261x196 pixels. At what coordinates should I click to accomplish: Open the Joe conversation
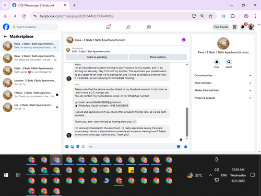pyautogui.click(x=31, y=107)
